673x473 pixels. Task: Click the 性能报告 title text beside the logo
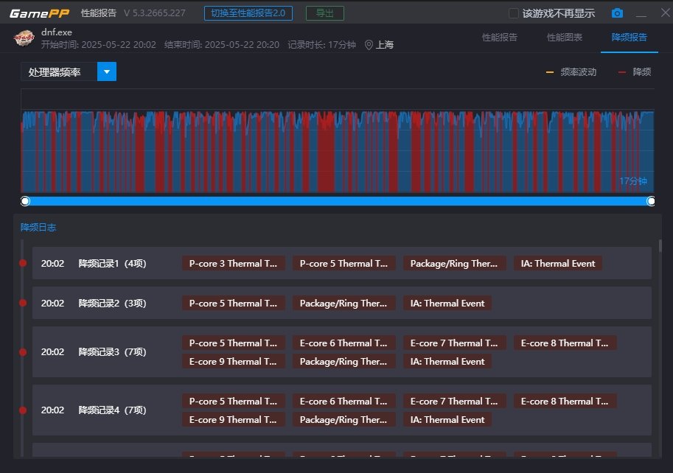[x=98, y=13]
